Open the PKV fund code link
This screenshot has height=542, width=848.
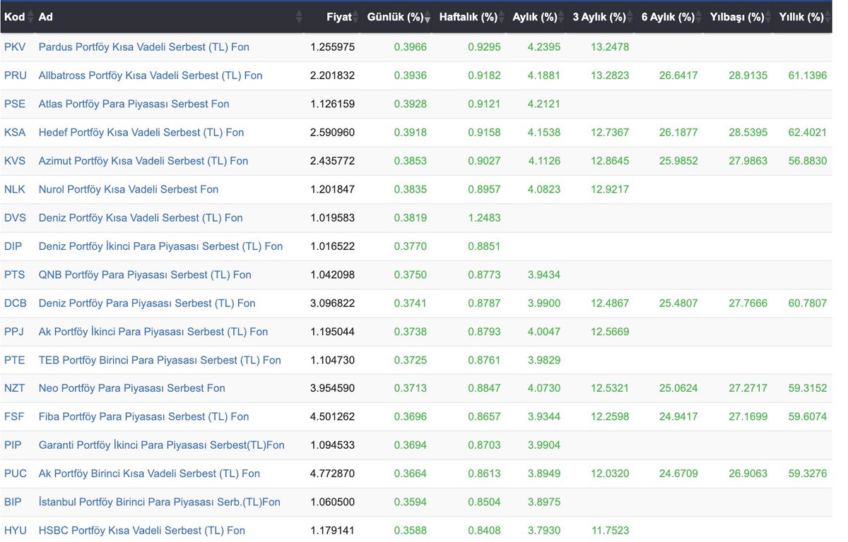14,47
